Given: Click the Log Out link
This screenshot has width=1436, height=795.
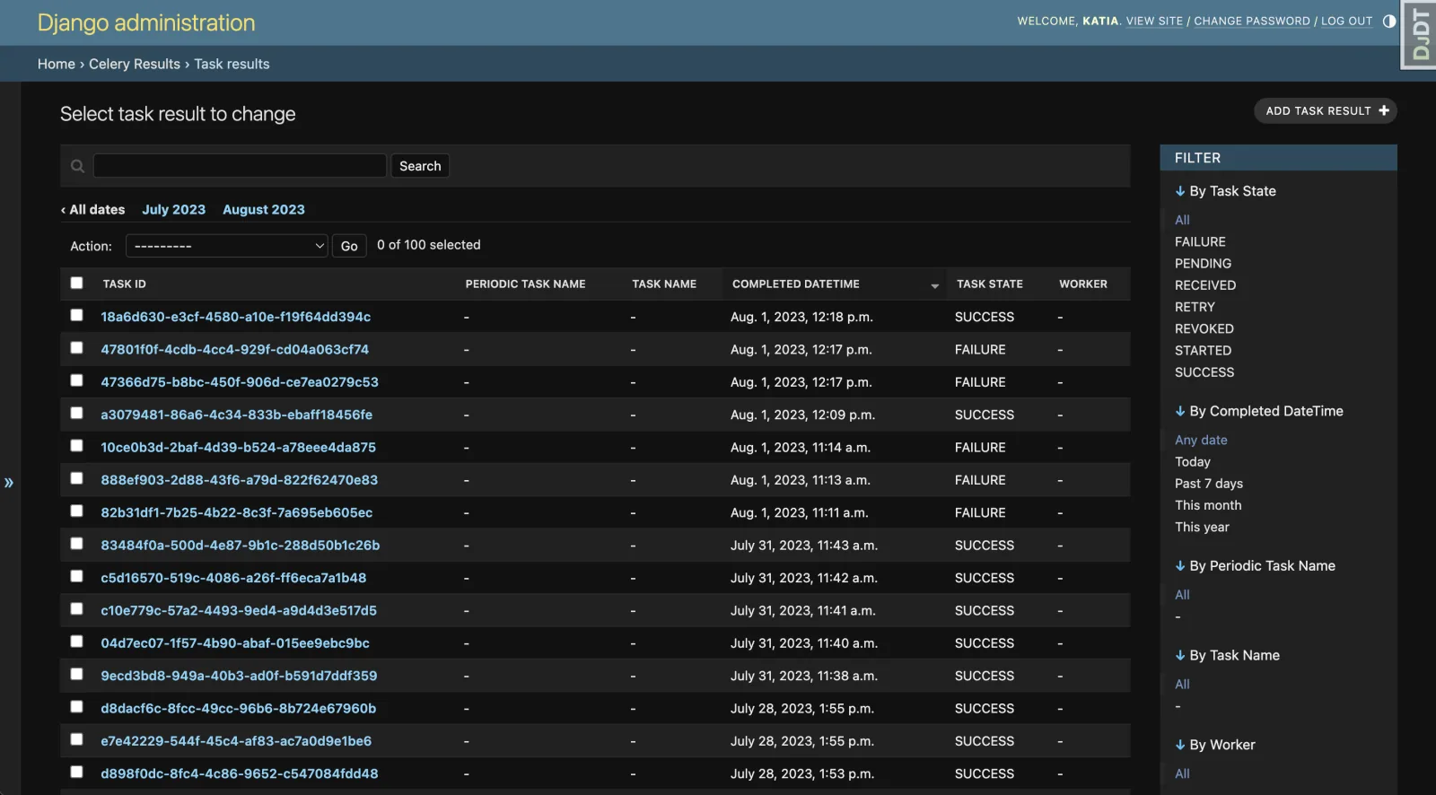Looking at the screenshot, I should pyautogui.click(x=1346, y=21).
